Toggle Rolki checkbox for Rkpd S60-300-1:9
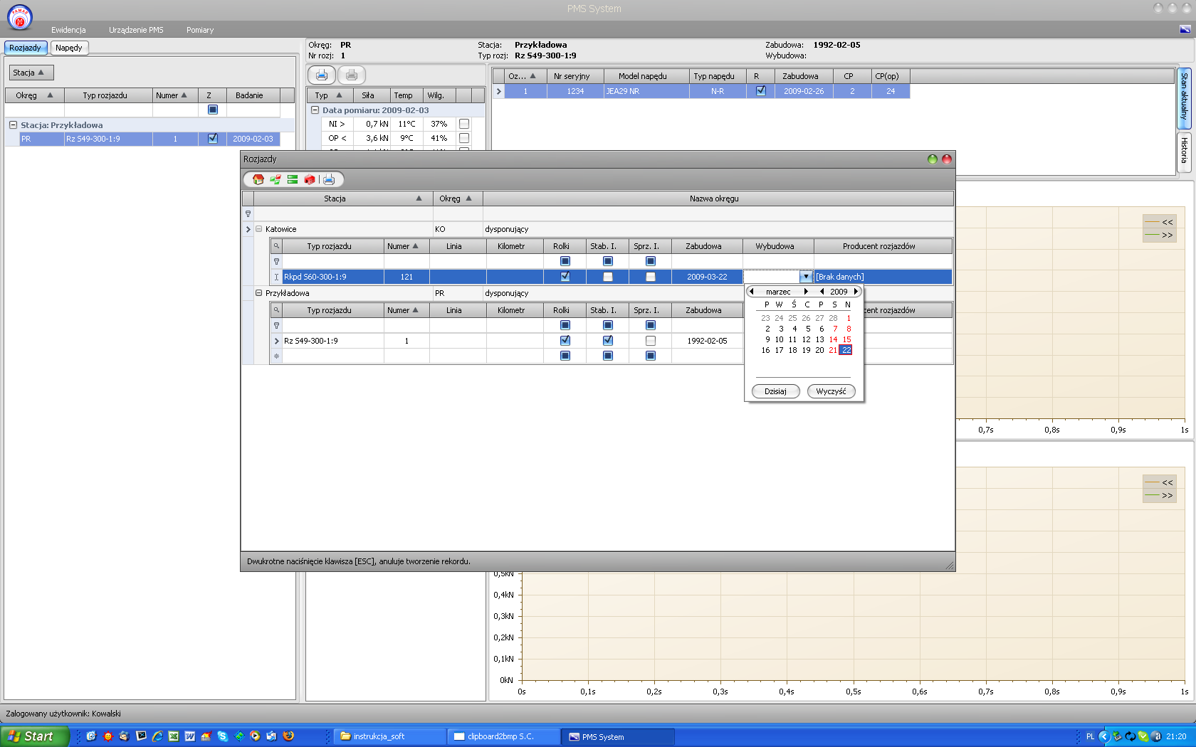Image resolution: width=1196 pixels, height=747 pixels. pos(565,277)
